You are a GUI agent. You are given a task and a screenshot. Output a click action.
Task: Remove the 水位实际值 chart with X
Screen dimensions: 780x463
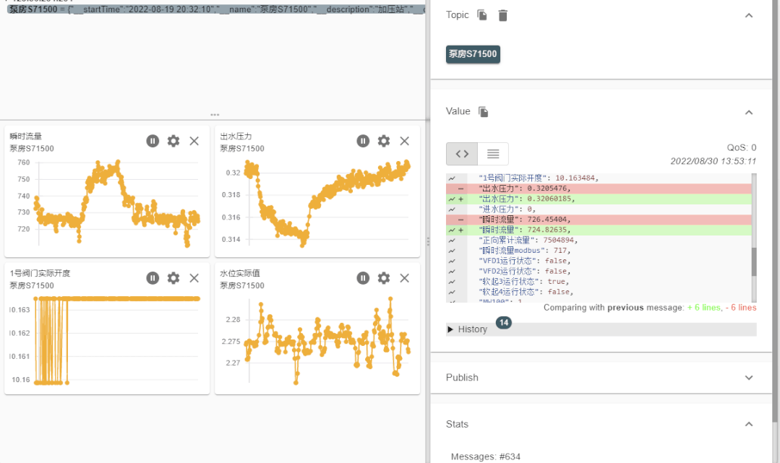pyautogui.click(x=404, y=278)
